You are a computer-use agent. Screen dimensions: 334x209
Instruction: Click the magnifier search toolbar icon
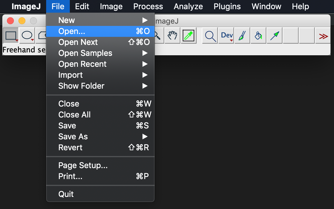pos(211,36)
